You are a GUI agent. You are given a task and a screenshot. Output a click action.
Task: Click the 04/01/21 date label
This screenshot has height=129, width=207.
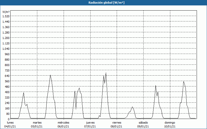[10, 126]
